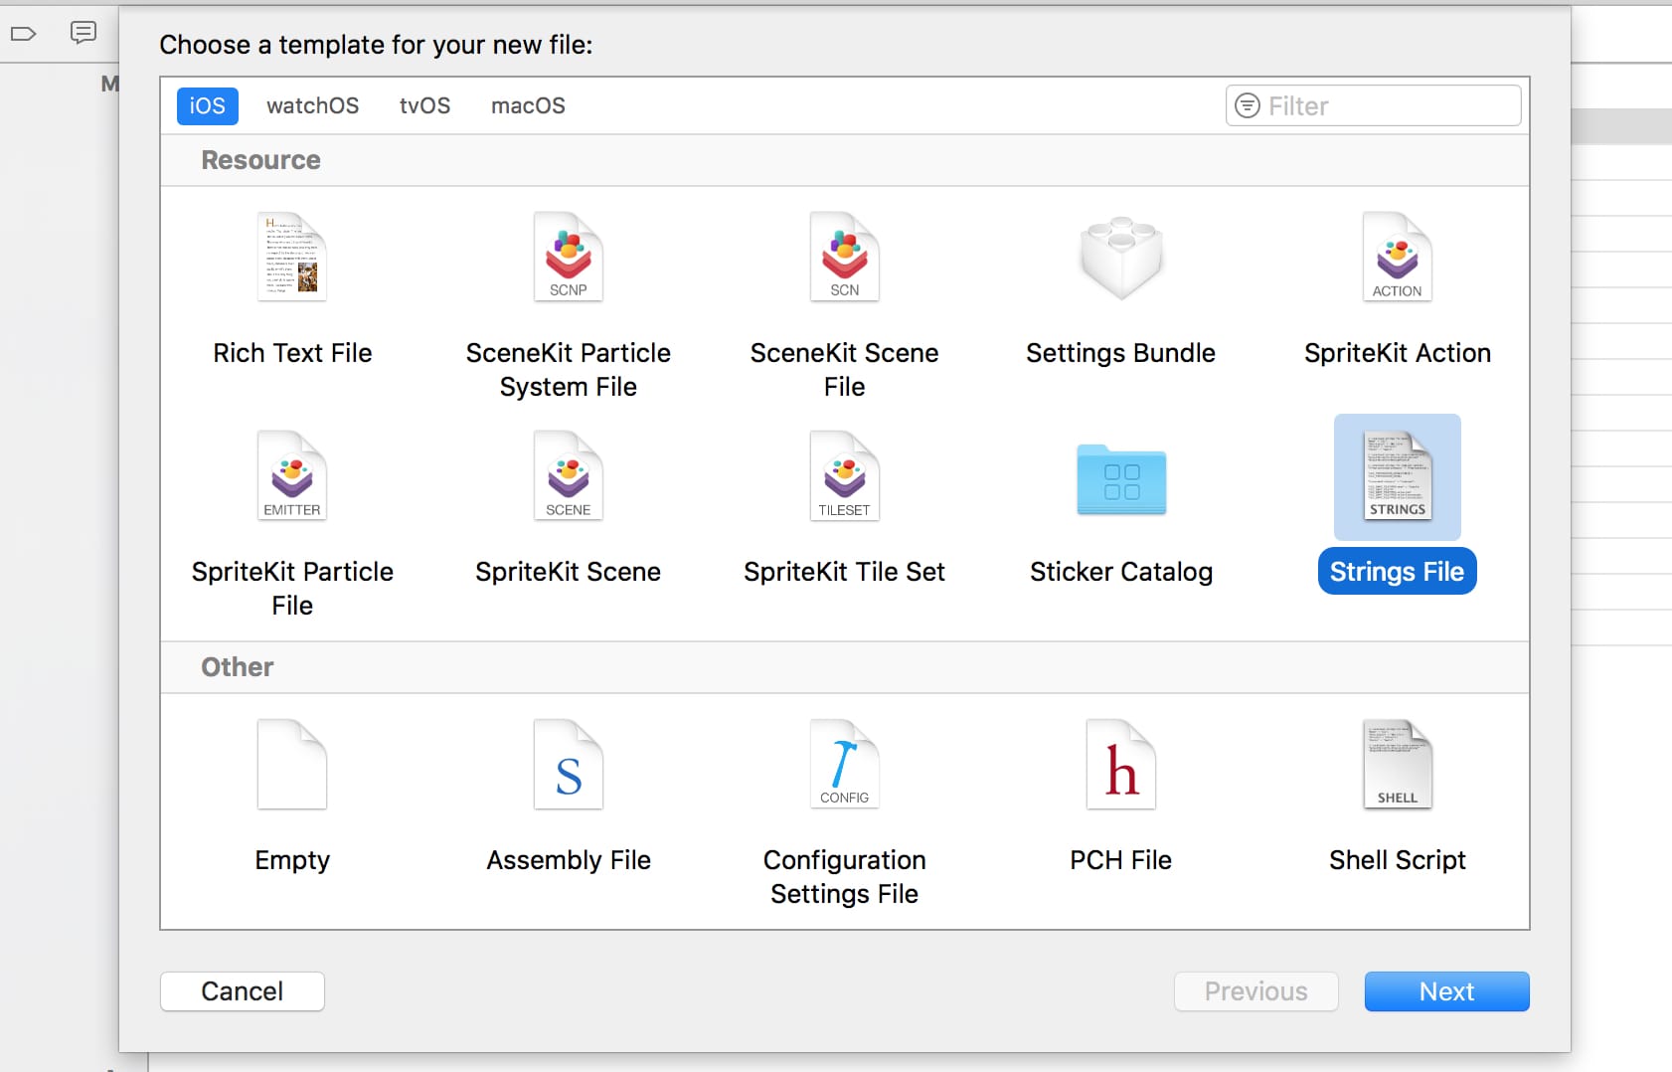Click the SceneKit Particle System File label
This screenshot has width=1672, height=1072.
pyautogui.click(x=569, y=370)
